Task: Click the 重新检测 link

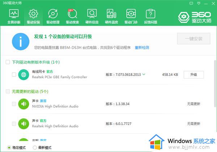Action: tap(142, 48)
